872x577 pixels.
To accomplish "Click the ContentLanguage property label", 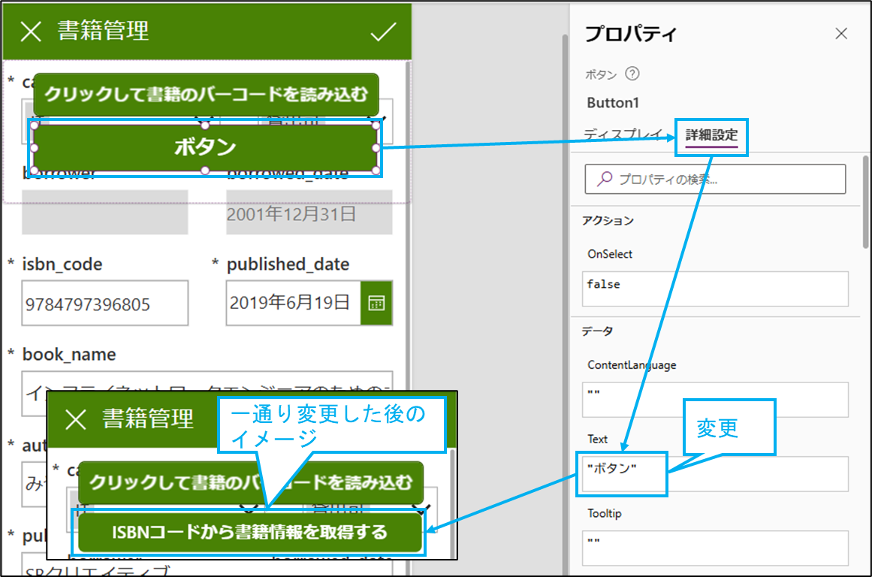I will [x=632, y=365].
